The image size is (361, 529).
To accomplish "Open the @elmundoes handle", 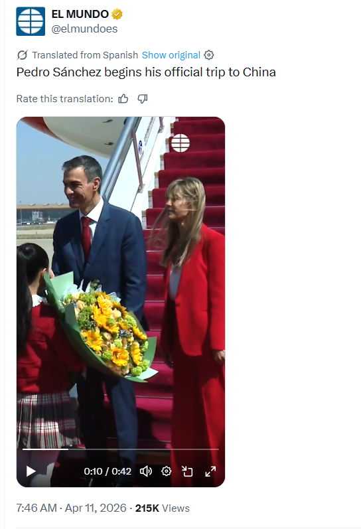I will (84, 29).
